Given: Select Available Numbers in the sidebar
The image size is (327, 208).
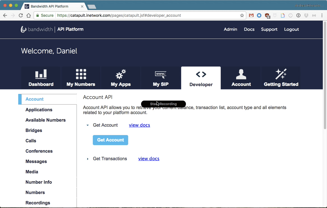Looking at the screenshot, I should (x=45, y=120).
